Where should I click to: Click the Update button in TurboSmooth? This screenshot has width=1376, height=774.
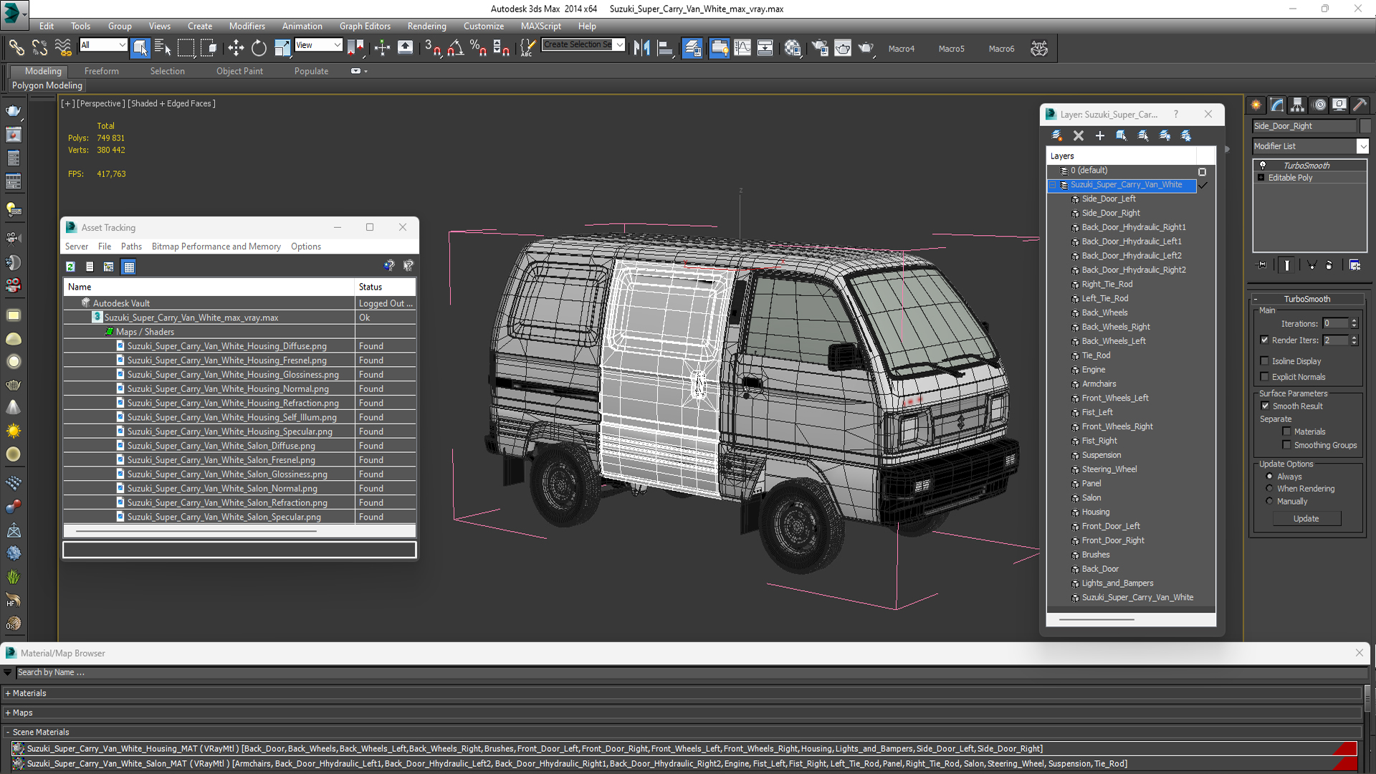pyautogui.click(x=1306, y=519)
